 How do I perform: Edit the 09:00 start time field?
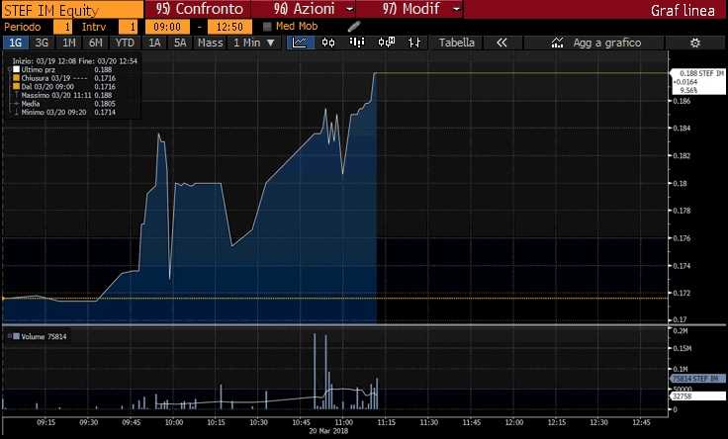pyautogui.click(x=167, y=27)
